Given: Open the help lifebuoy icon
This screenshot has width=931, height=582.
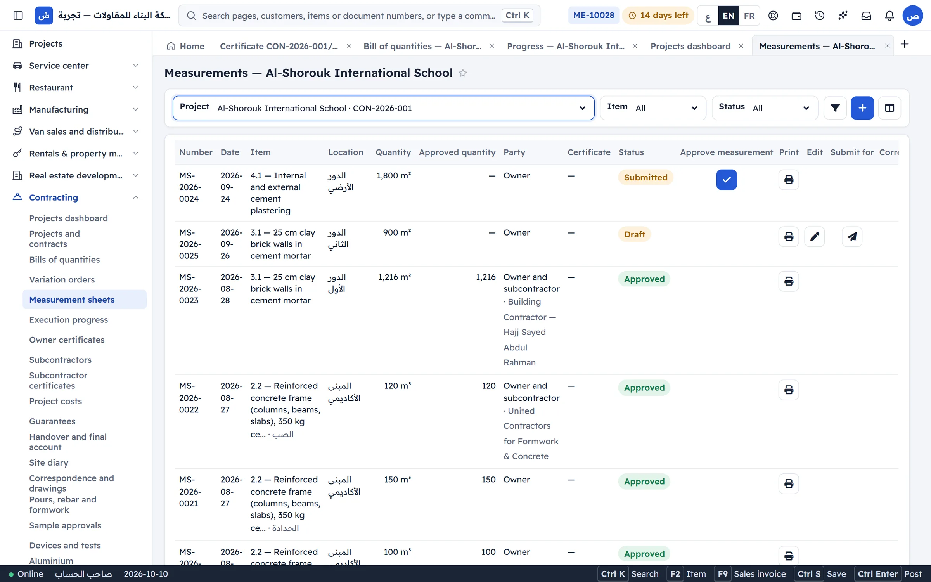Looking at the screenshot, I should [773, 16].
